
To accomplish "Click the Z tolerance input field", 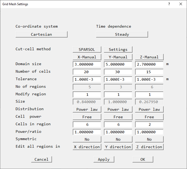I will [x=149, y=79].
